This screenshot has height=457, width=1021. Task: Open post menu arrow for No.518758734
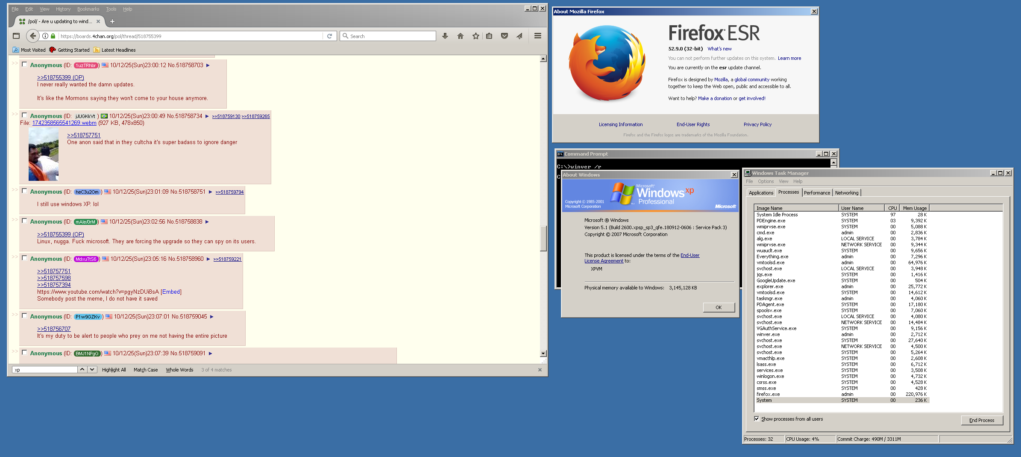[x=207, y=116]
